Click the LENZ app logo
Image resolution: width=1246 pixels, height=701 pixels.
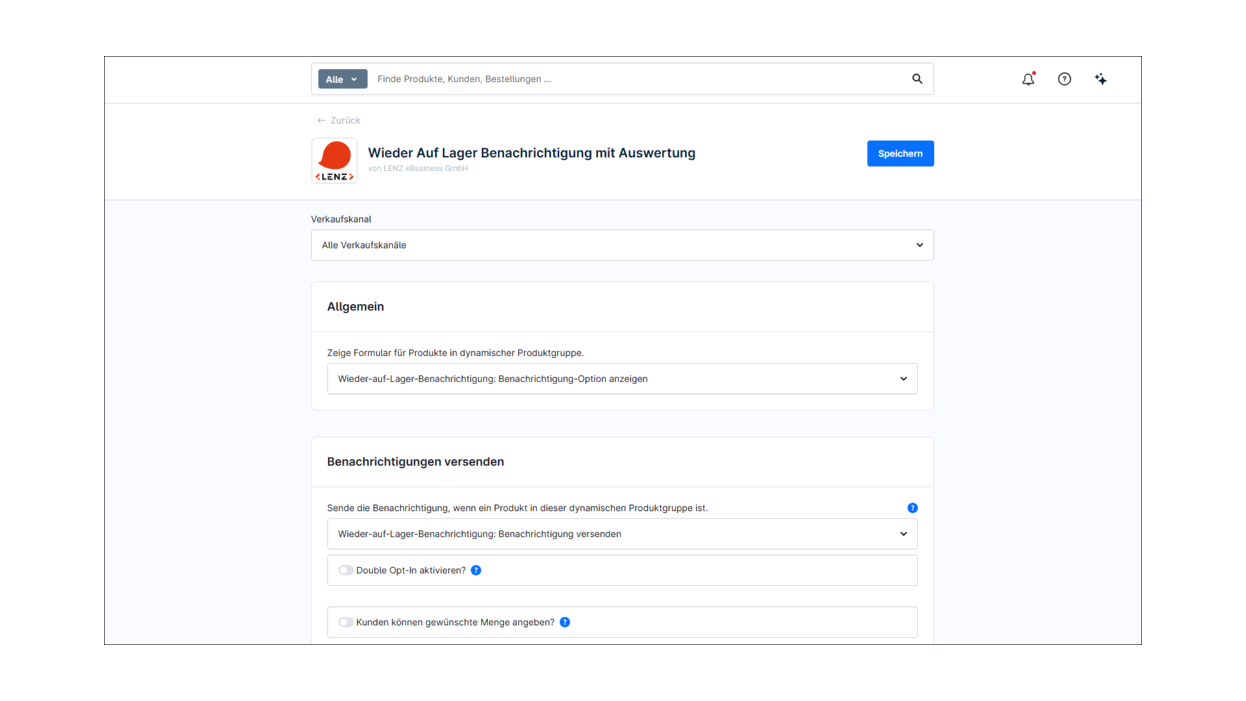pos(334,160)
